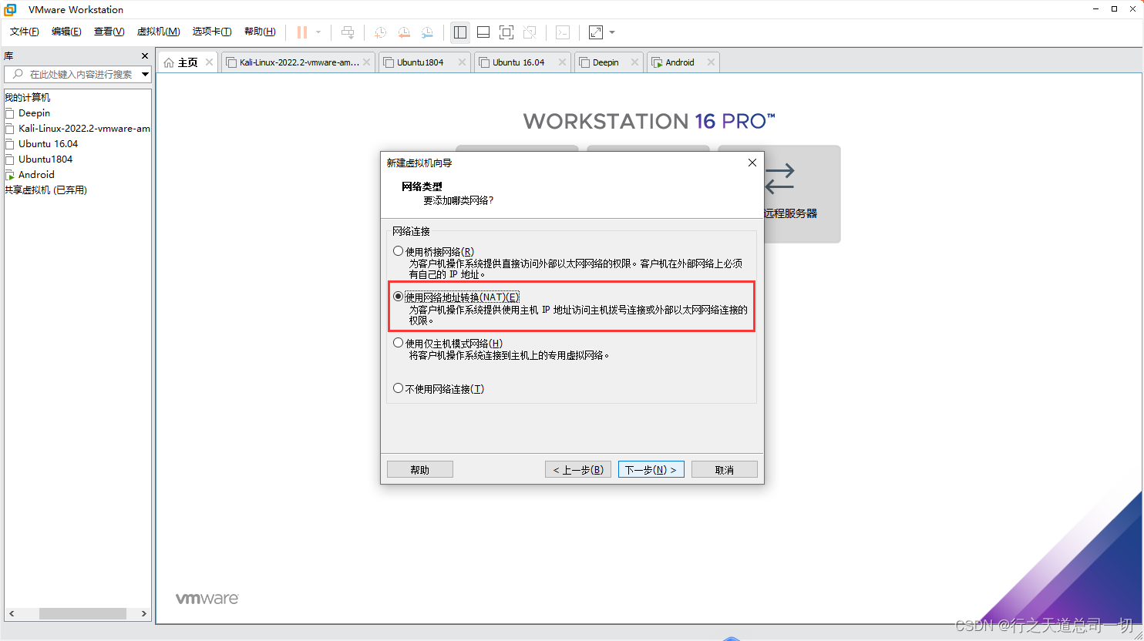Close the 库 library panel

point(145,56)
